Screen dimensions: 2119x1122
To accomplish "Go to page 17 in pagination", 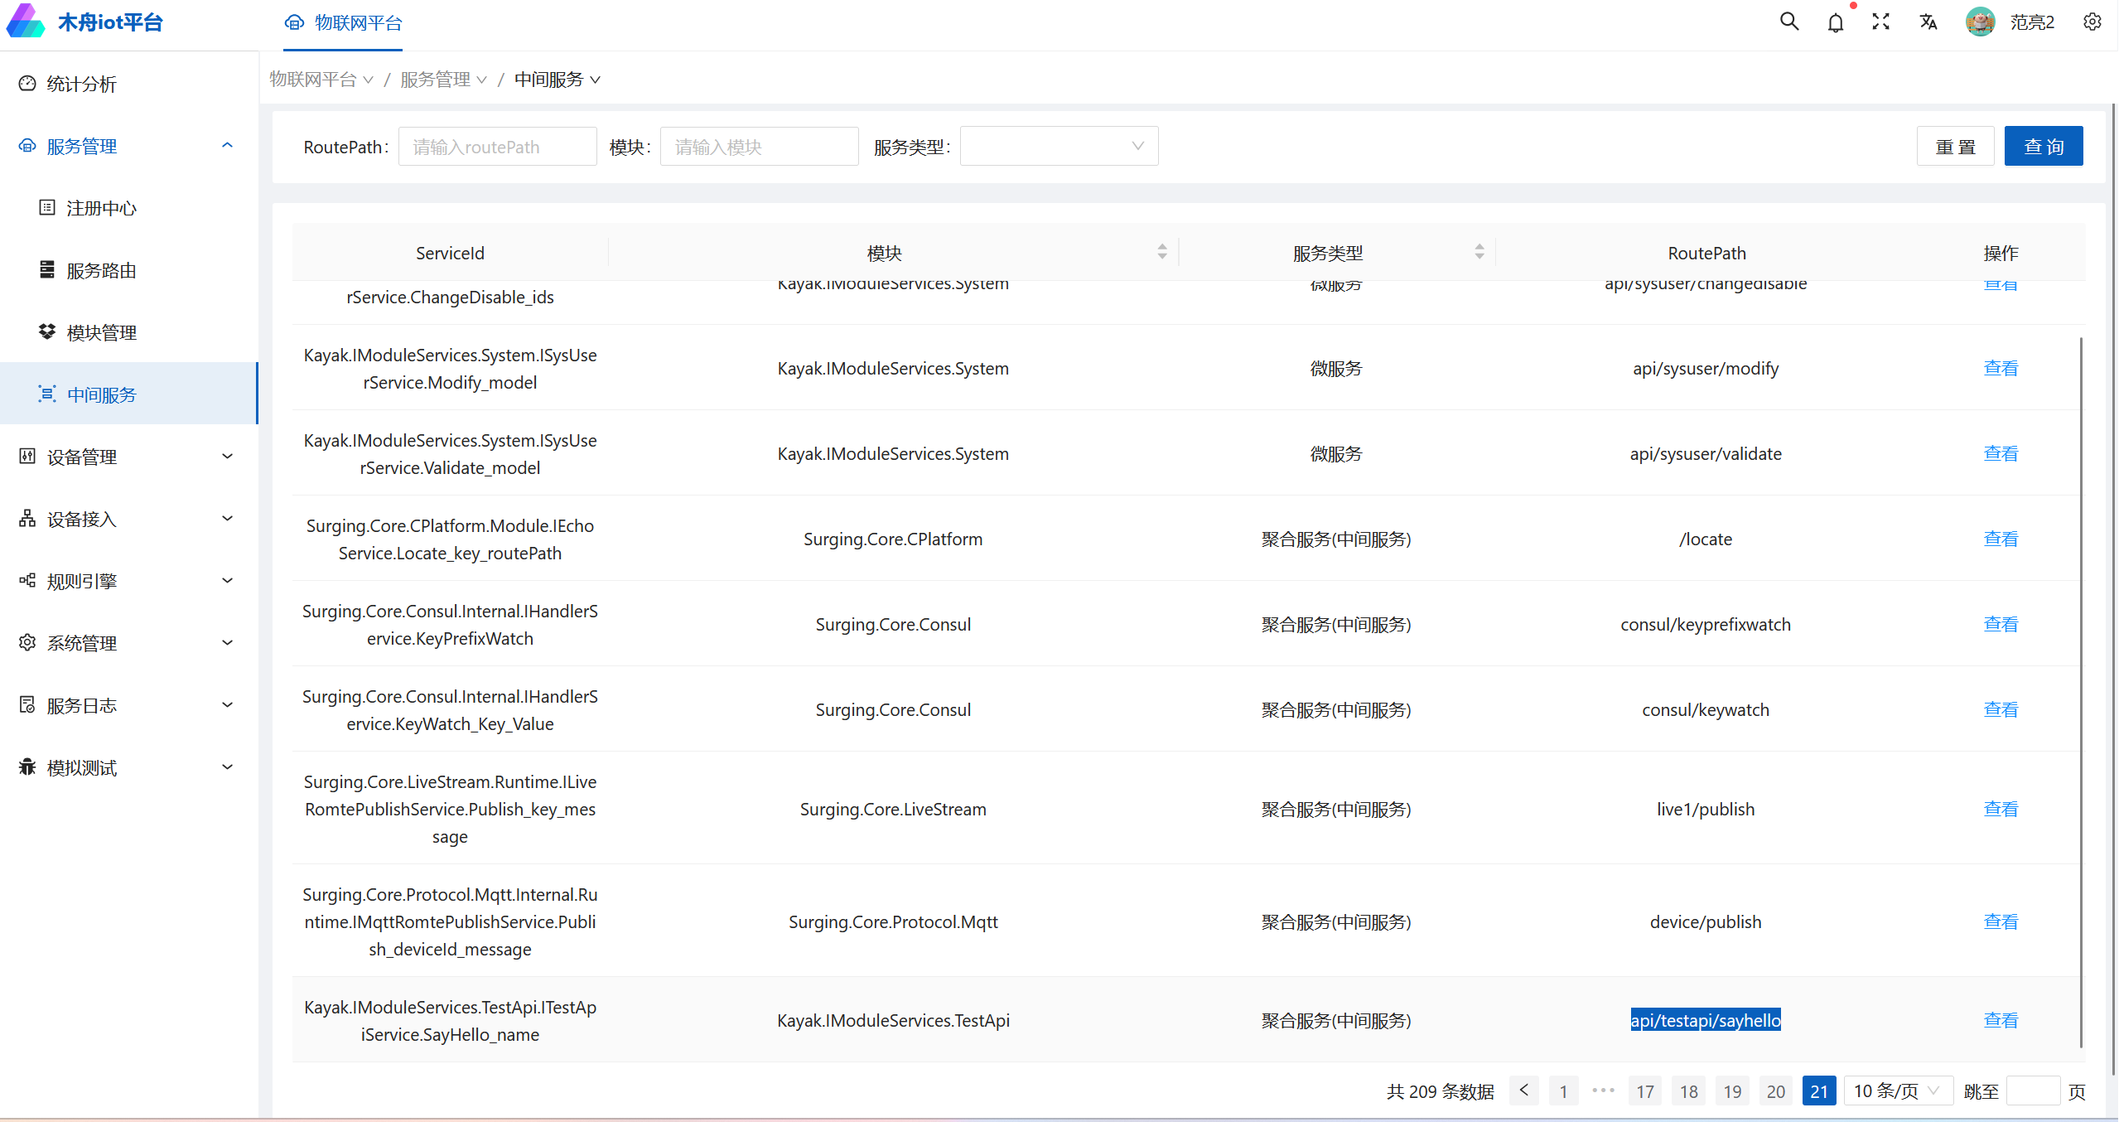I will click(1645, 1091).
